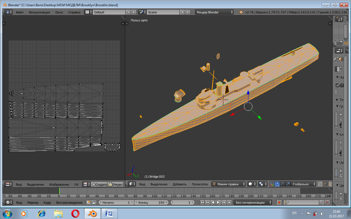The image size is (351, 219).
Task: Jump to the last frame in timeline
Action: 229,203
